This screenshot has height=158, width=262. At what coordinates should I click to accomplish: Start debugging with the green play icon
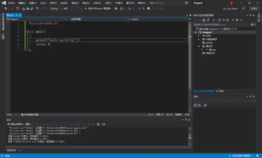[x=86, y=8]
